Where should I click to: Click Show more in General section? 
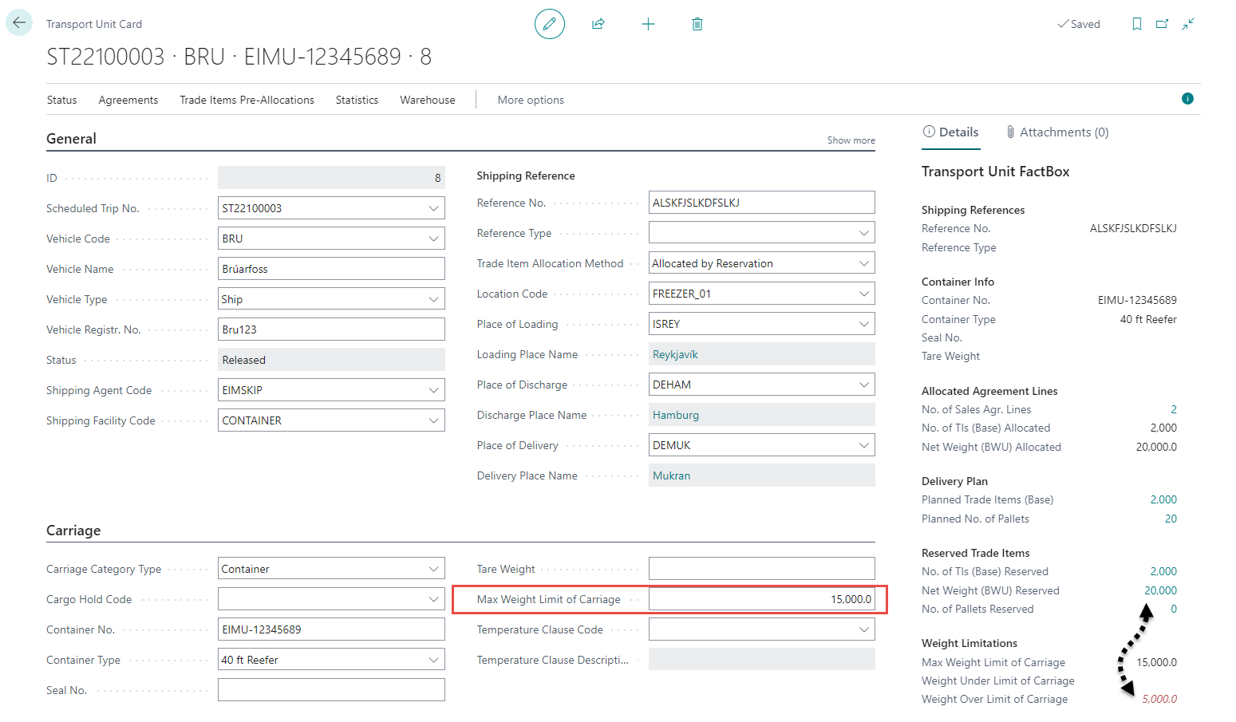pyautogui.click(x=851, y=140)
